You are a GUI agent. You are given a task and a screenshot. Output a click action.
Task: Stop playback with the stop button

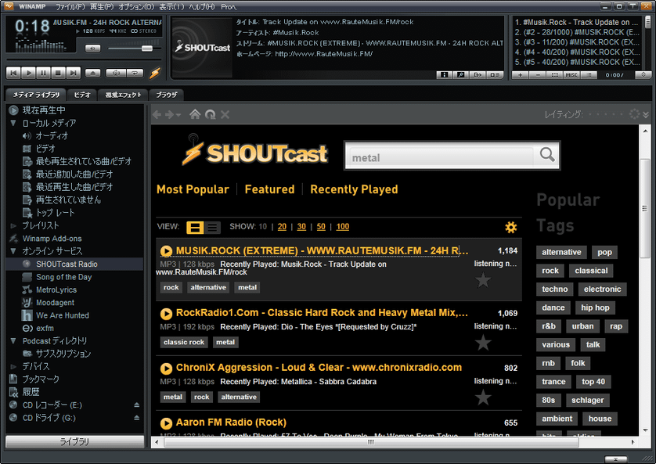coord(59,73)
